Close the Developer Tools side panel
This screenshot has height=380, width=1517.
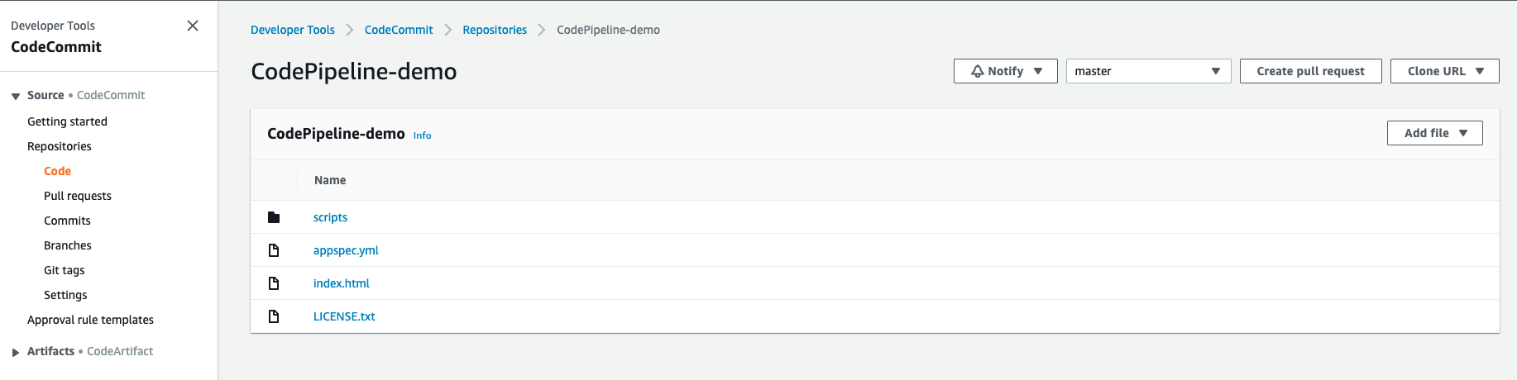(x=193, y=26)
